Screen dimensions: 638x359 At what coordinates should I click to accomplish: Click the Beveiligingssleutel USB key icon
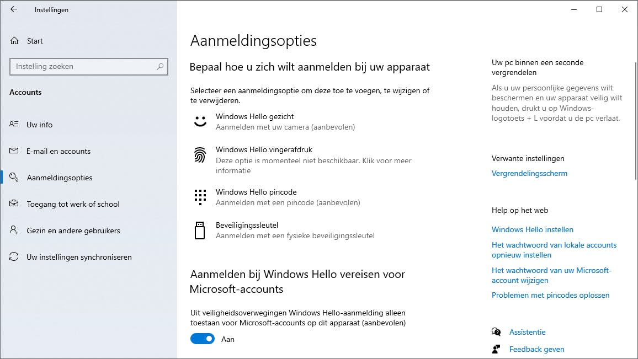click(200, 231)
